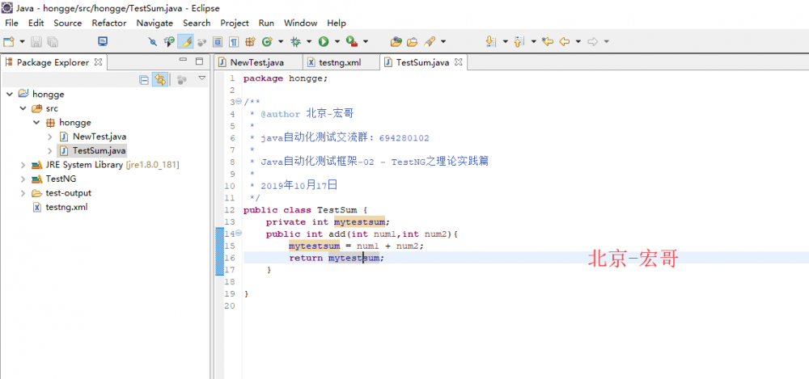Open the Run button dropdown arrow
The height and width of the screenshot is (379, 809).
pyautogui.click(x=336, y=42)
